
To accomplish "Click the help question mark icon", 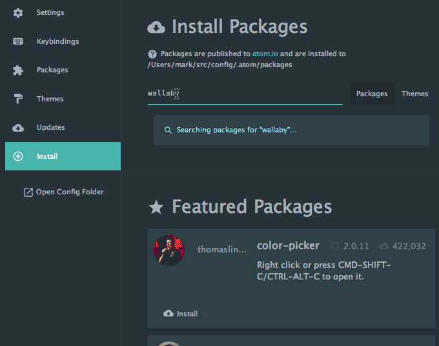I will [x=152, y=54].
